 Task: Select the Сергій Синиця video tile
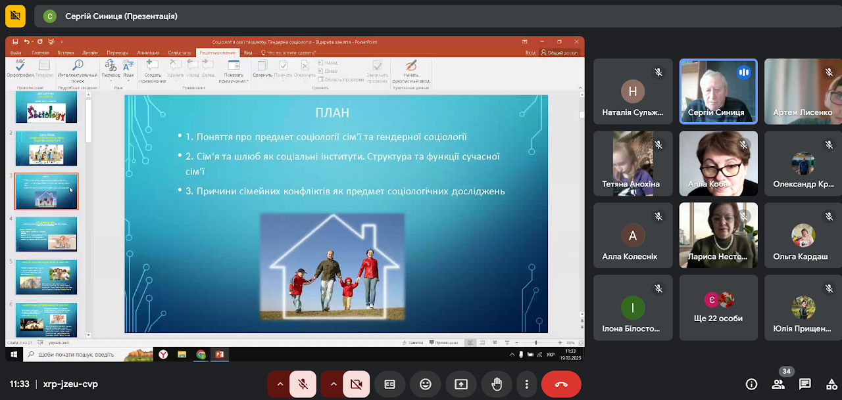tap(718, 91)
